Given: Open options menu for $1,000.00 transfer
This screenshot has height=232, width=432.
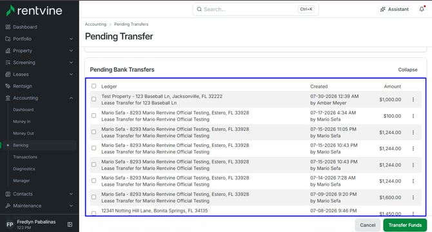Looking at the screenshot, I should click(x=413, y=100).
